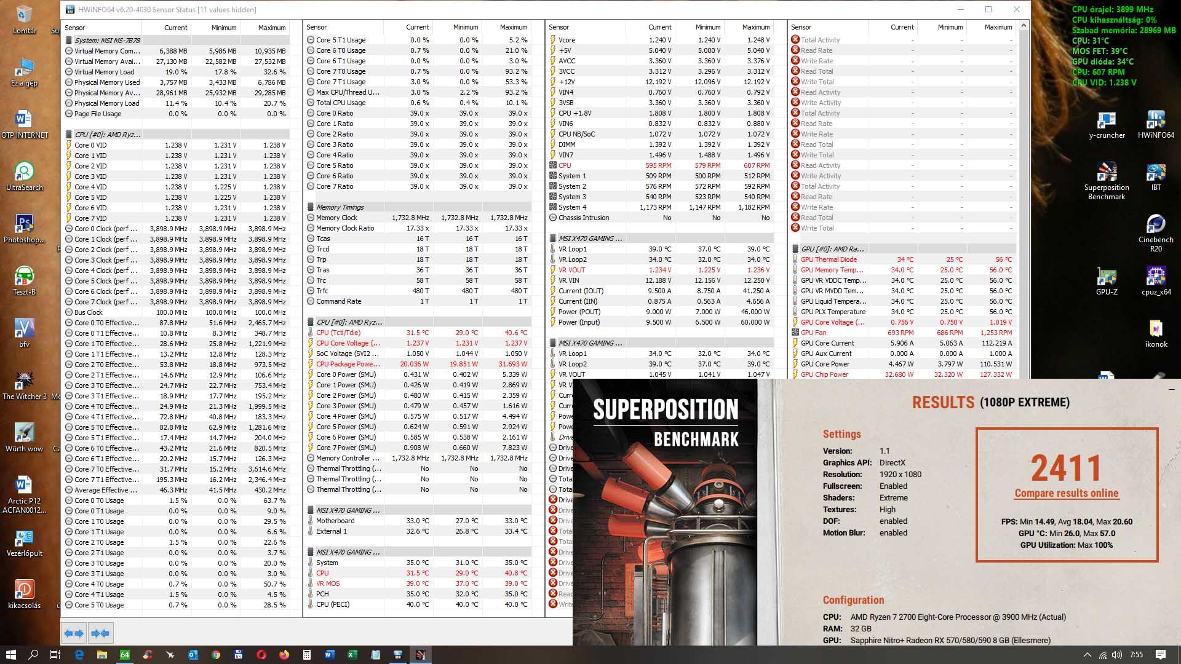Screen dimensions: 1181x664
Task: Select the Bus Clock sensor row
Action: coord(176,312)
